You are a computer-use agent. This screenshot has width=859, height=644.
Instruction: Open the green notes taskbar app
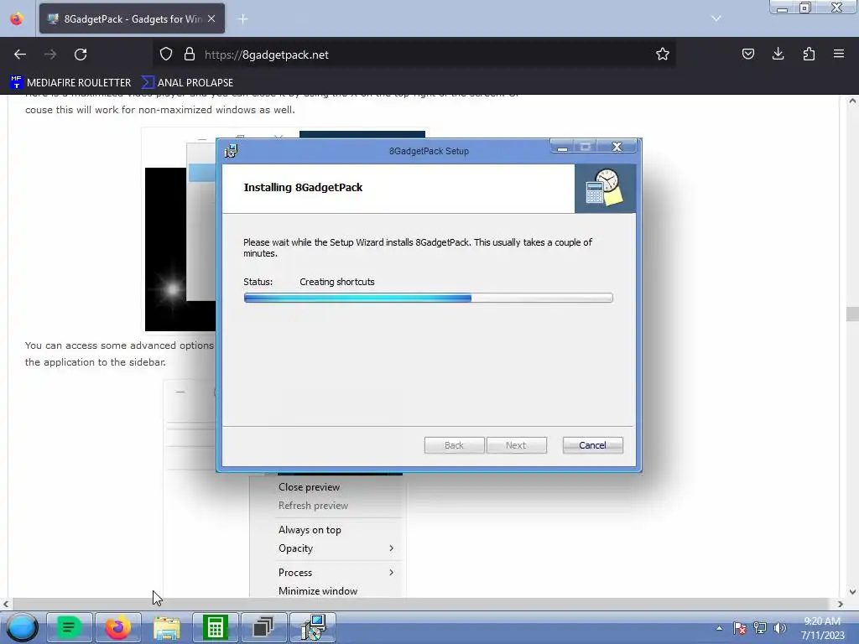coord(69,627)
